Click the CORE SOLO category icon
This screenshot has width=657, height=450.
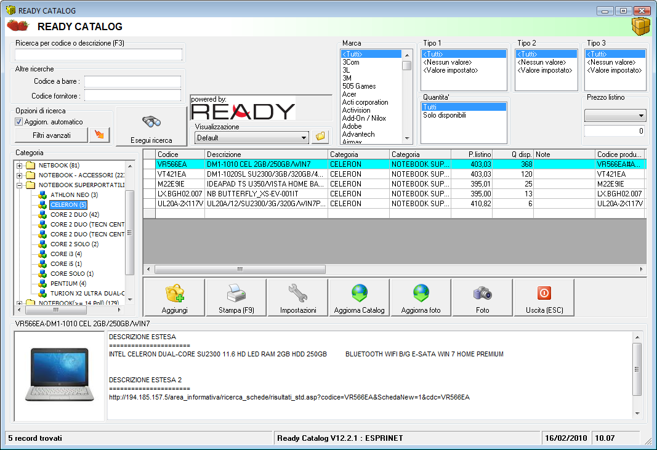pos(42,273)
